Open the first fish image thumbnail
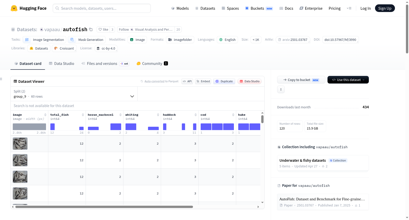The height and width of the screenshot is (220, 409). click(x=20, y=144)
